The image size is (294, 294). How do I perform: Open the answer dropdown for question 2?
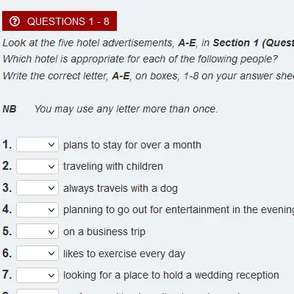click(x=37, y=166)
